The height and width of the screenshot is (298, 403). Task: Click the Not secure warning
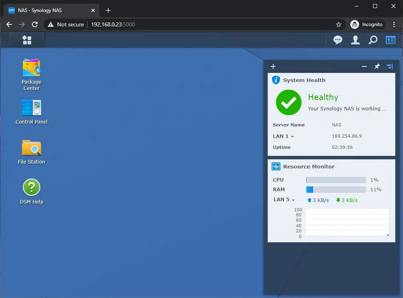66,24
